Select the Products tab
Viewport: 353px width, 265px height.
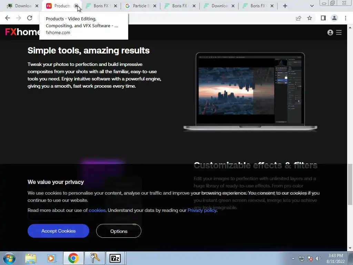(58, 6)
